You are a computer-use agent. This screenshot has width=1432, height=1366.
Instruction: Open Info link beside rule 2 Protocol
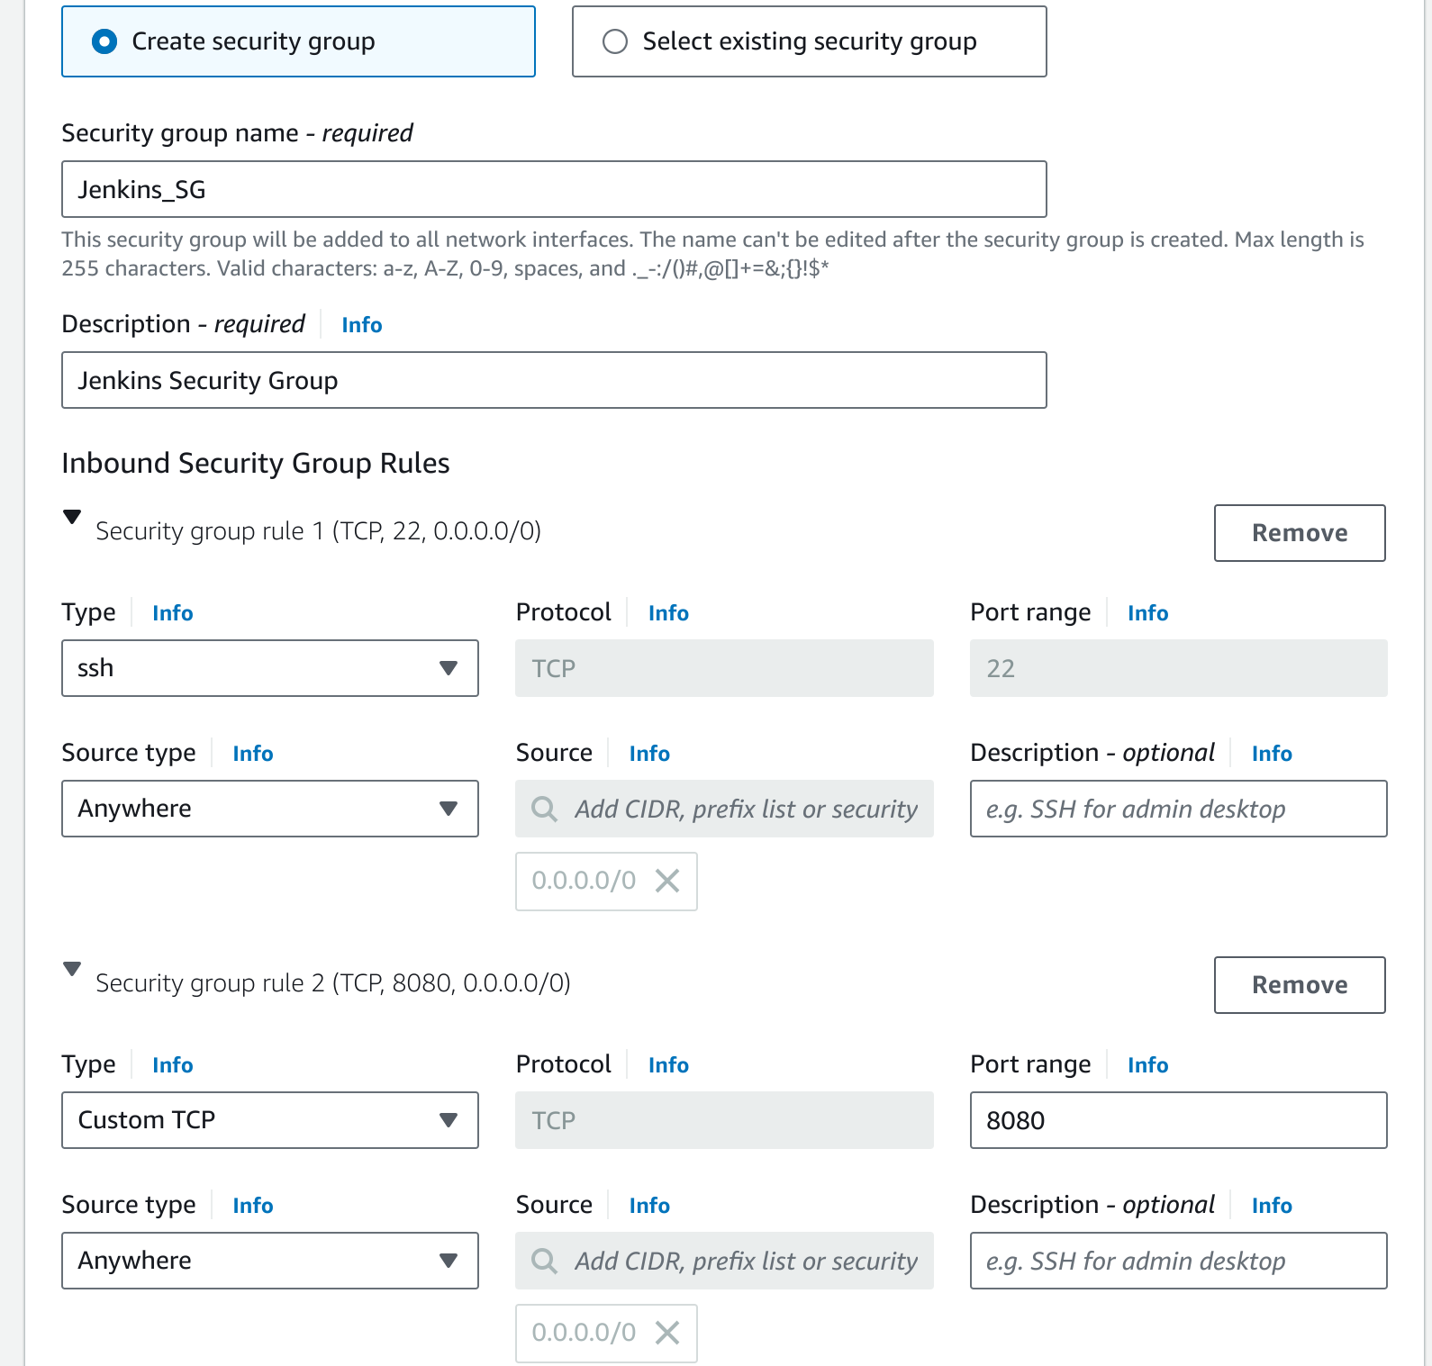tap(668, 1065)
